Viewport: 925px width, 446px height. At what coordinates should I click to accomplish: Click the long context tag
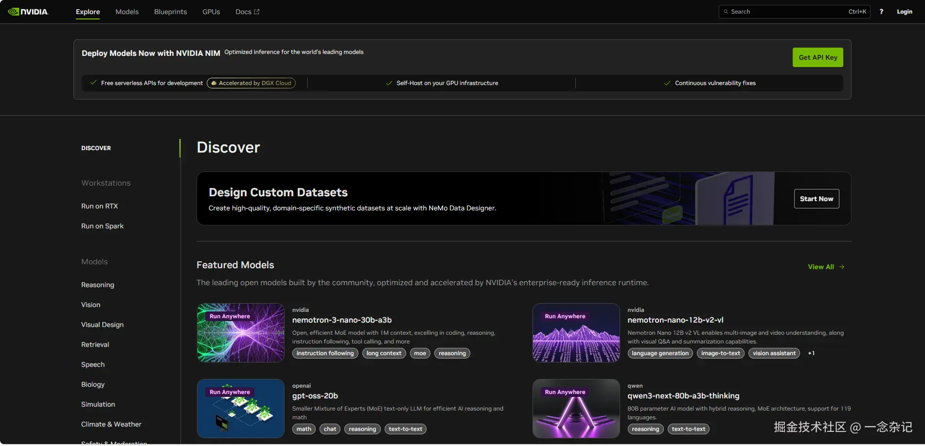pyautogui.click(x=384, y=353)
